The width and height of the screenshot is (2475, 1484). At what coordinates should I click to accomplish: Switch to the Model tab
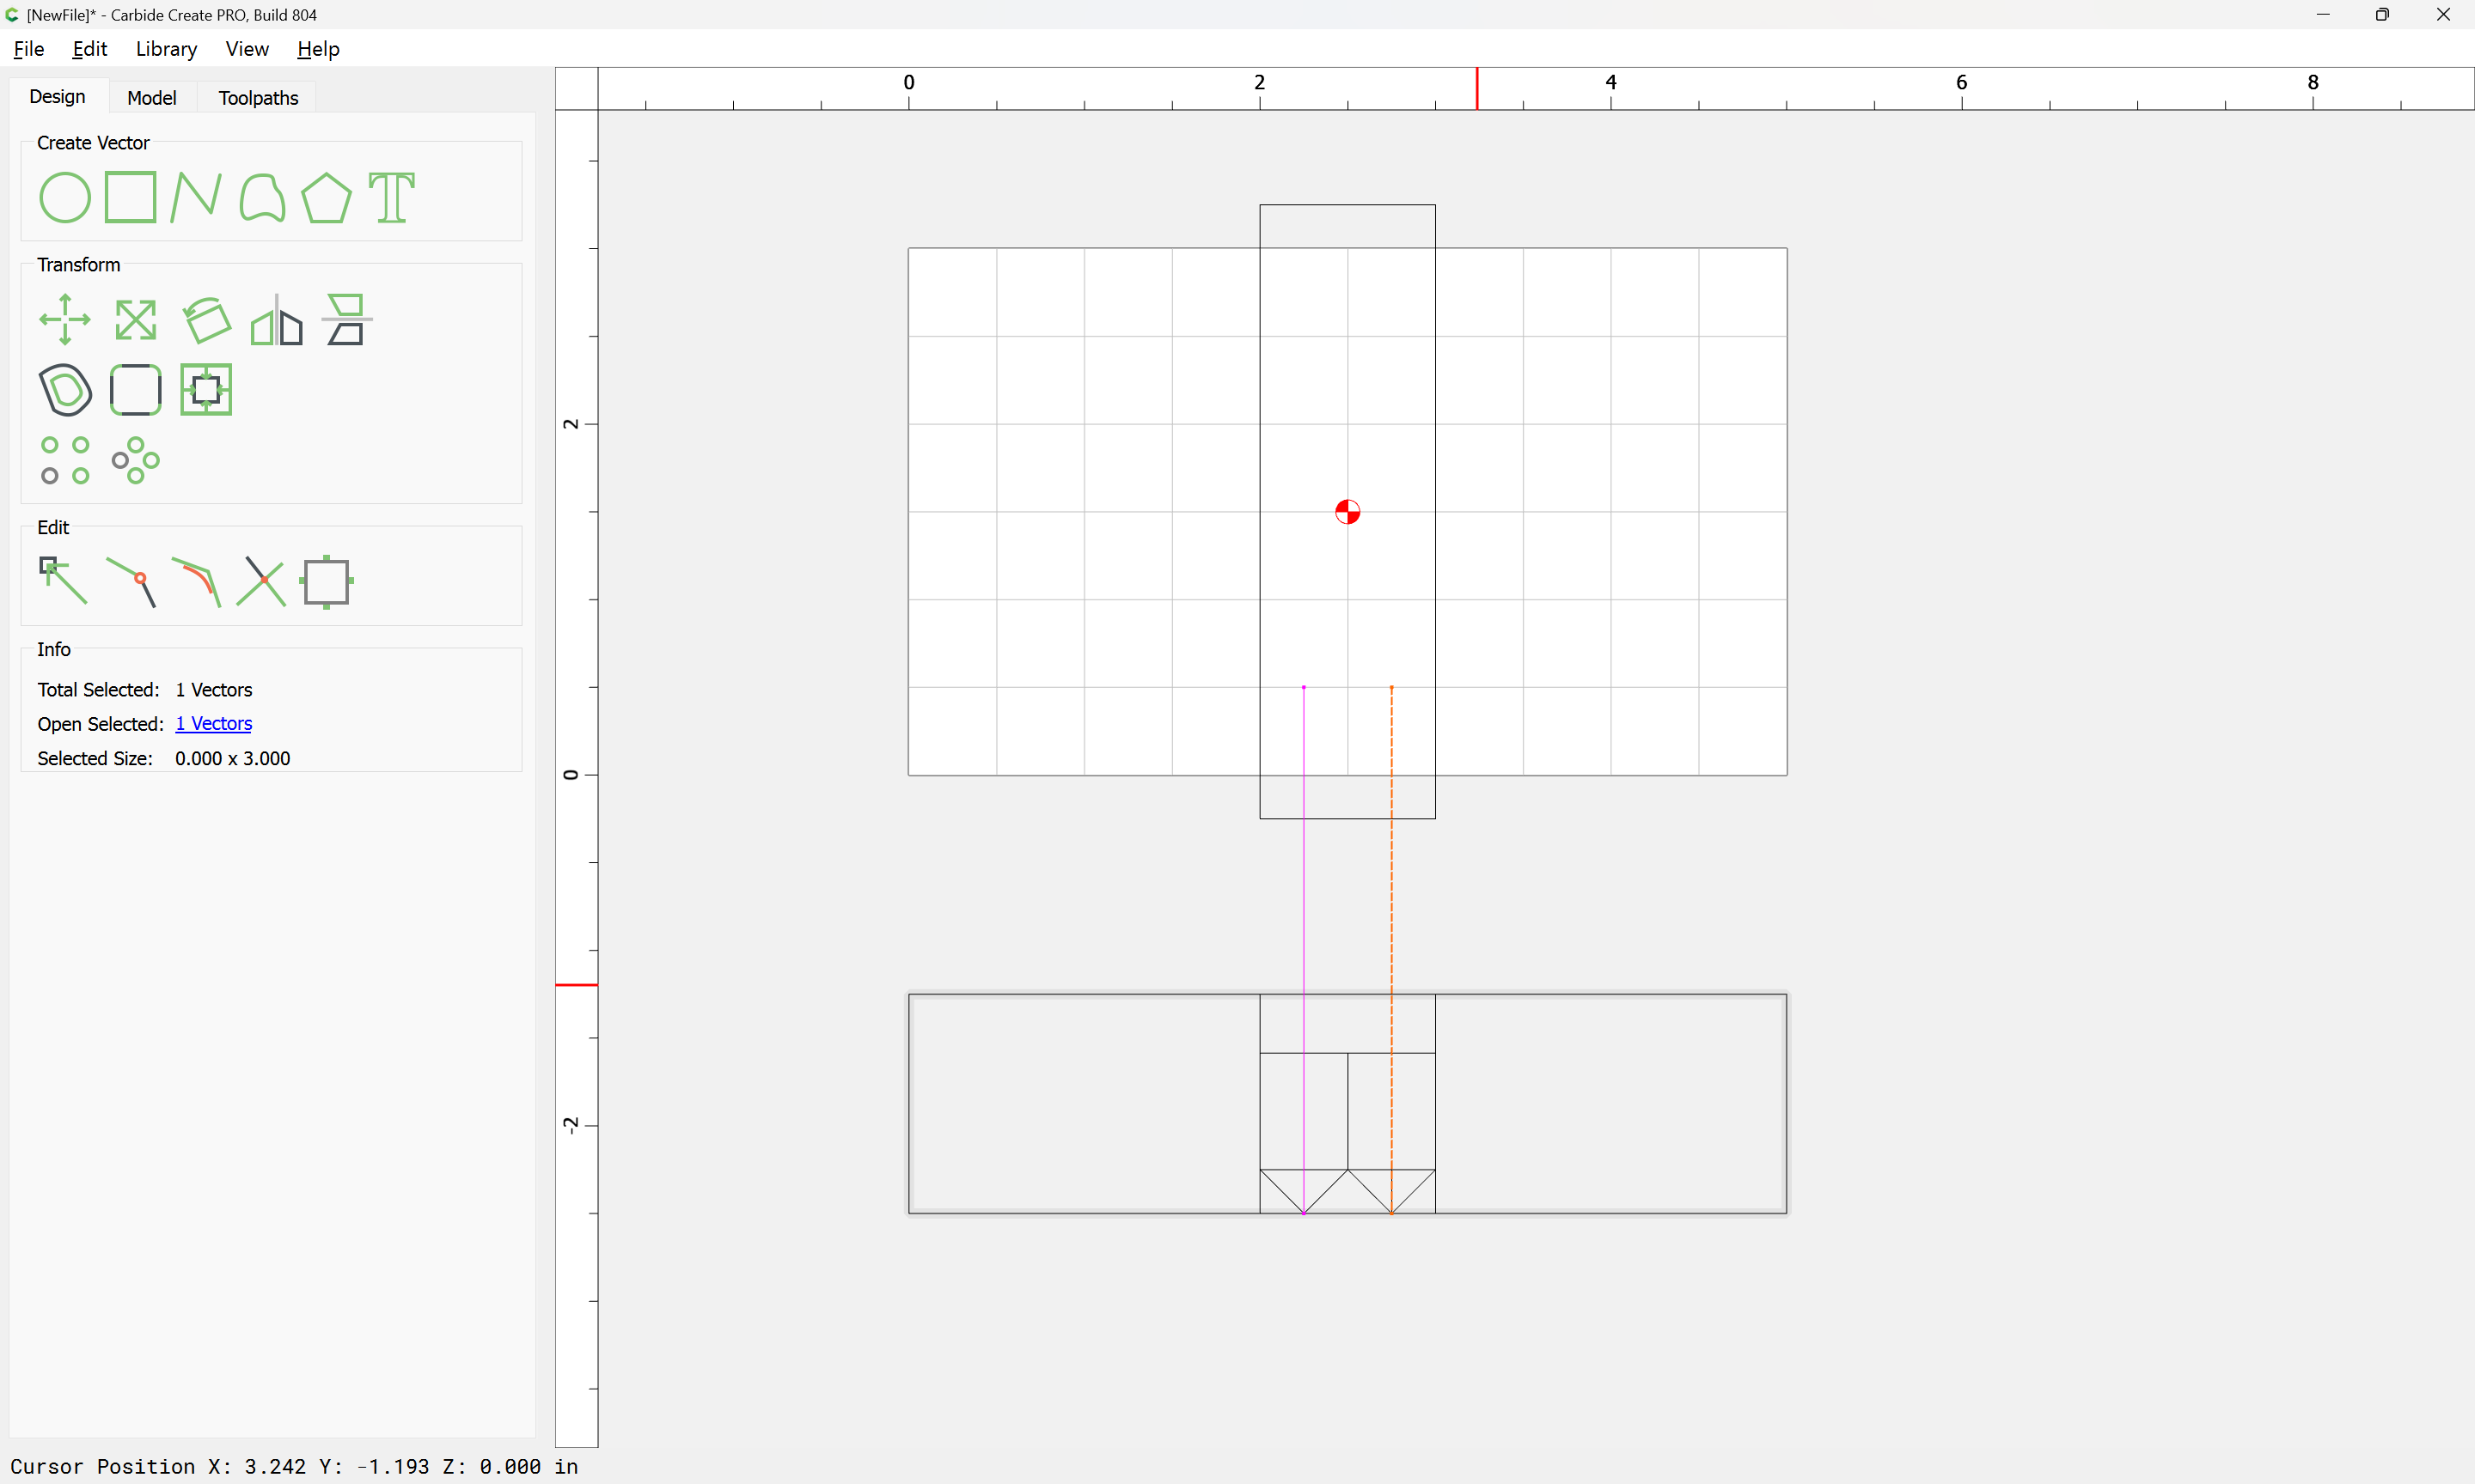pyautogui.click(x=151, y=98)
